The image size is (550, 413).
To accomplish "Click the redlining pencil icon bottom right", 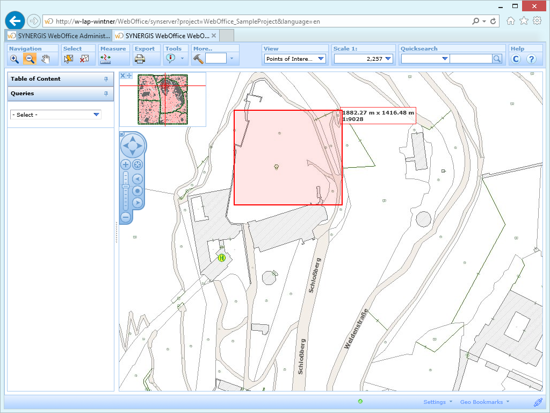I will (538, 402).
